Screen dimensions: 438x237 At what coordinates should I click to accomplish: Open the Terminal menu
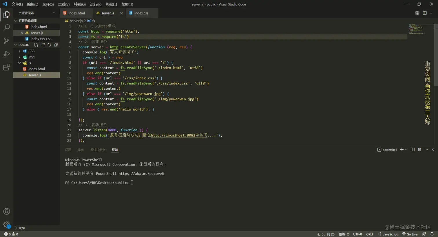coord(111,4)
